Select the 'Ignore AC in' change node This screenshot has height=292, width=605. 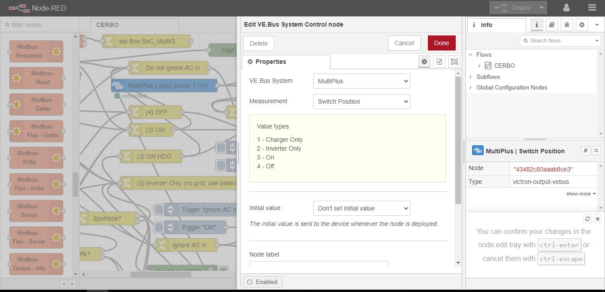pyautogui.click(x=186, y=245)
